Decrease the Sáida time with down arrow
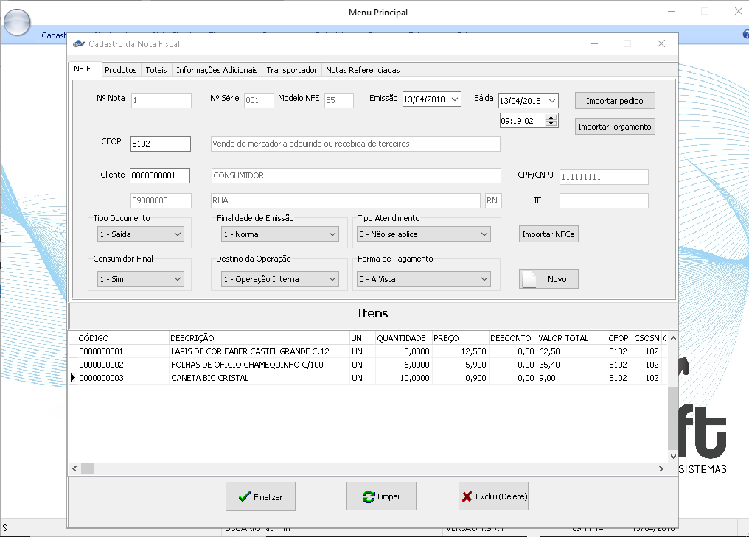 (x=551, y=124)
